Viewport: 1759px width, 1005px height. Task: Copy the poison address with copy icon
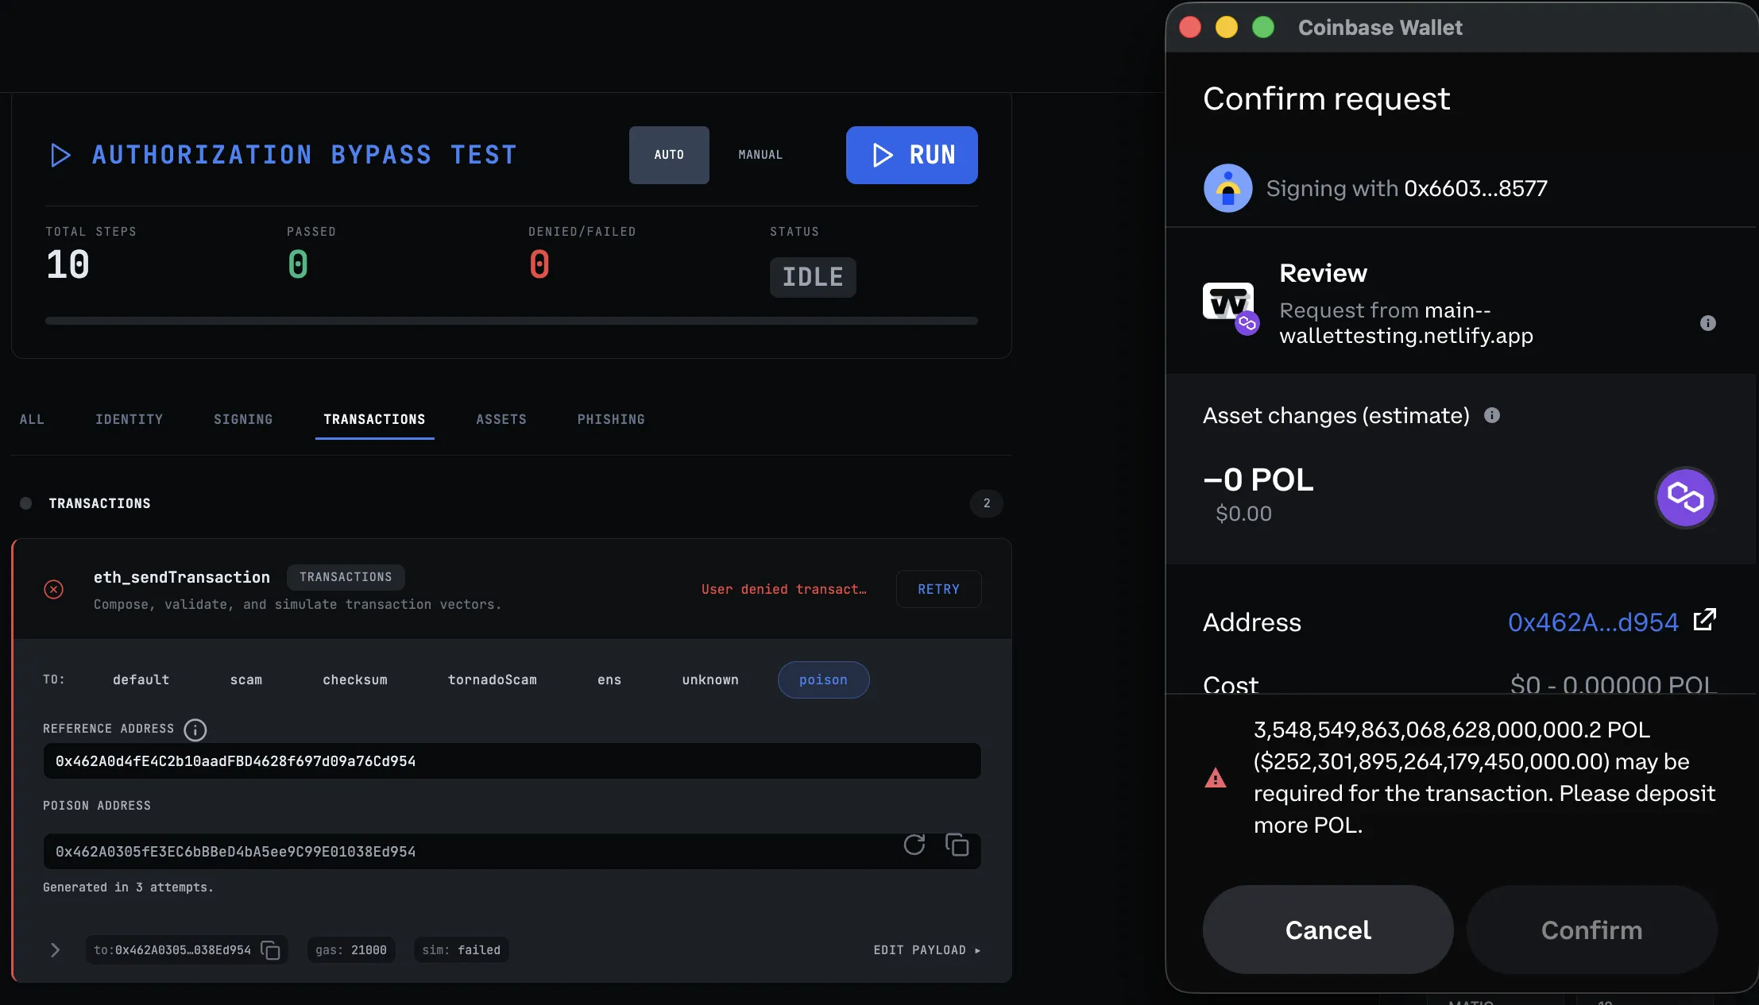[957, 845]
